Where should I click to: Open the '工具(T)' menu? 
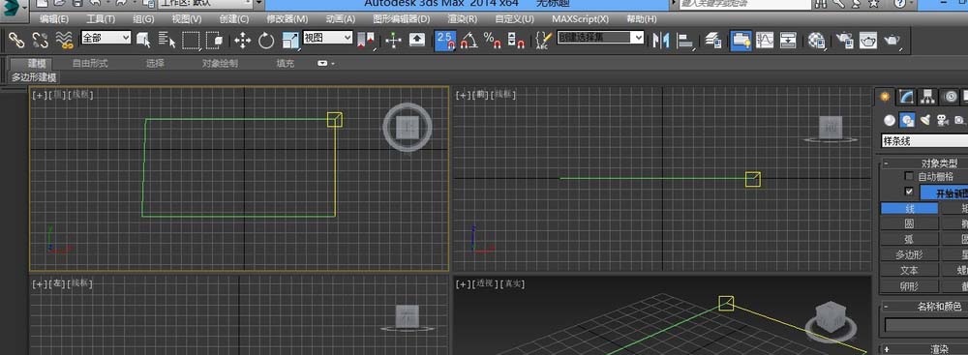pos(101,19)
